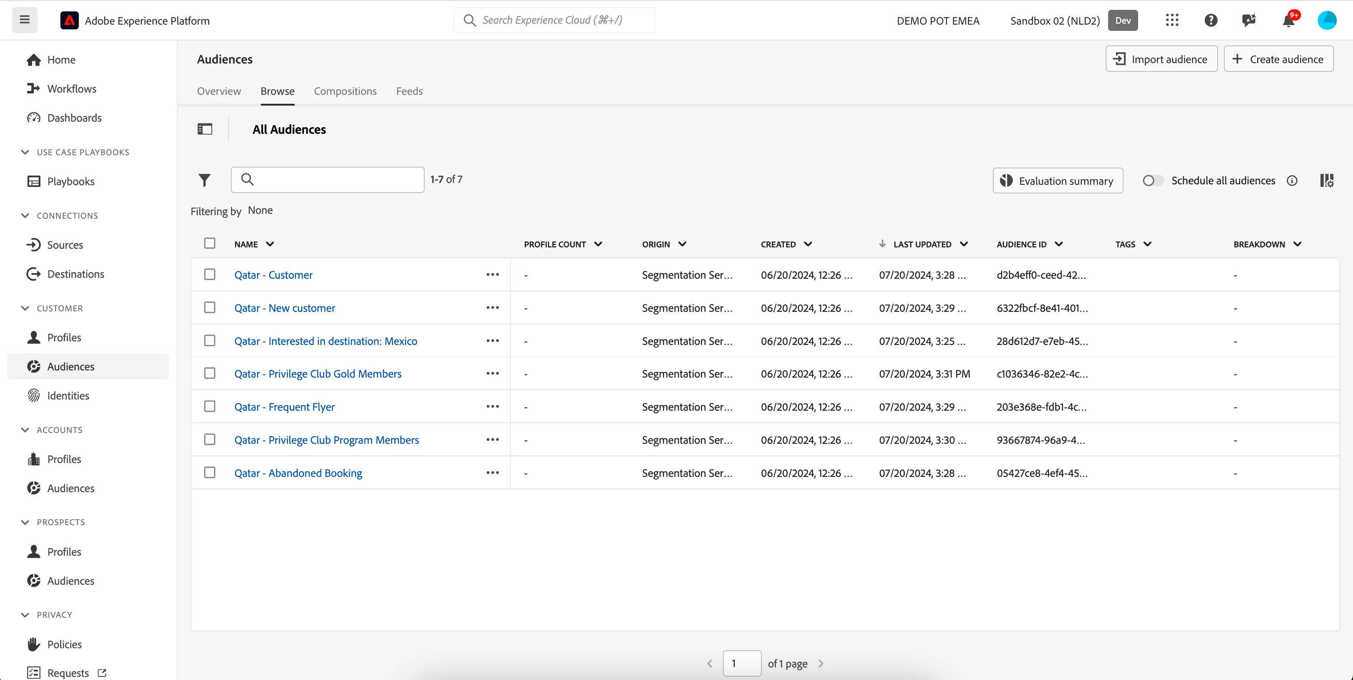The width and height of the screenshot is (1353, 680).
Task: Open more actions for Qatar - Abandoned Booking
Action: tap(492, 473)
